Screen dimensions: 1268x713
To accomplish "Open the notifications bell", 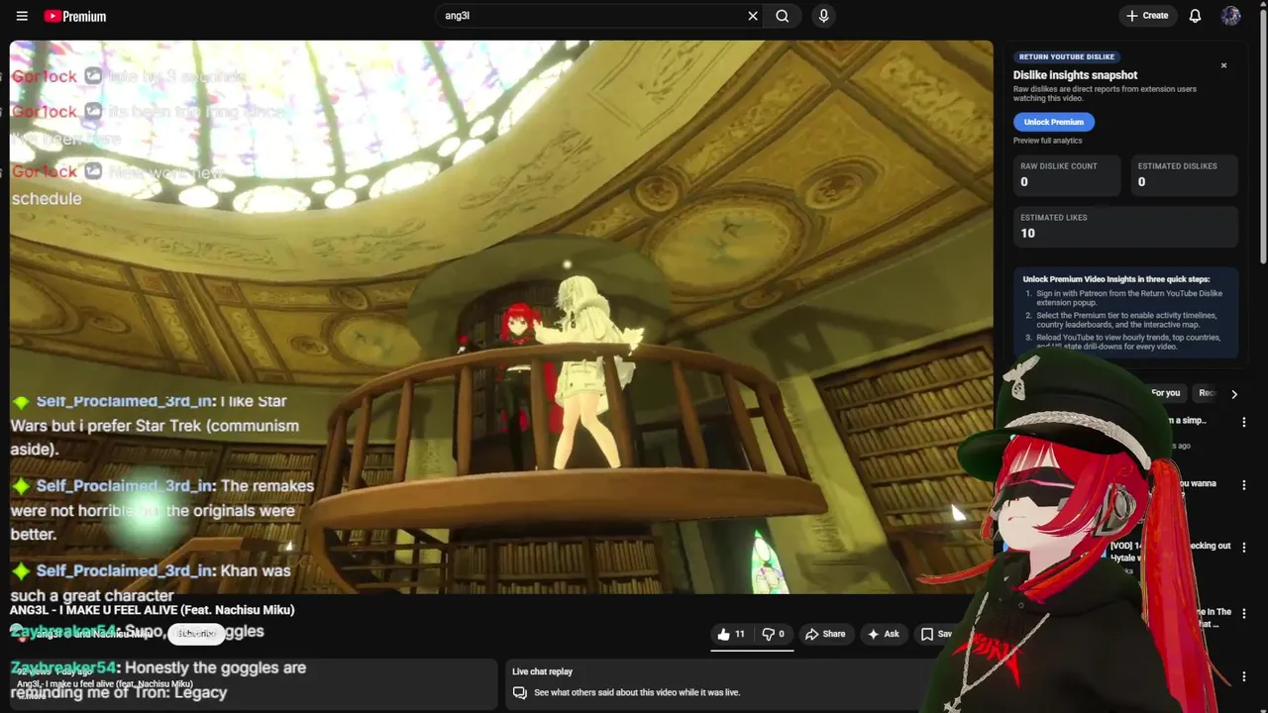I will click(x=1195, y=16).
